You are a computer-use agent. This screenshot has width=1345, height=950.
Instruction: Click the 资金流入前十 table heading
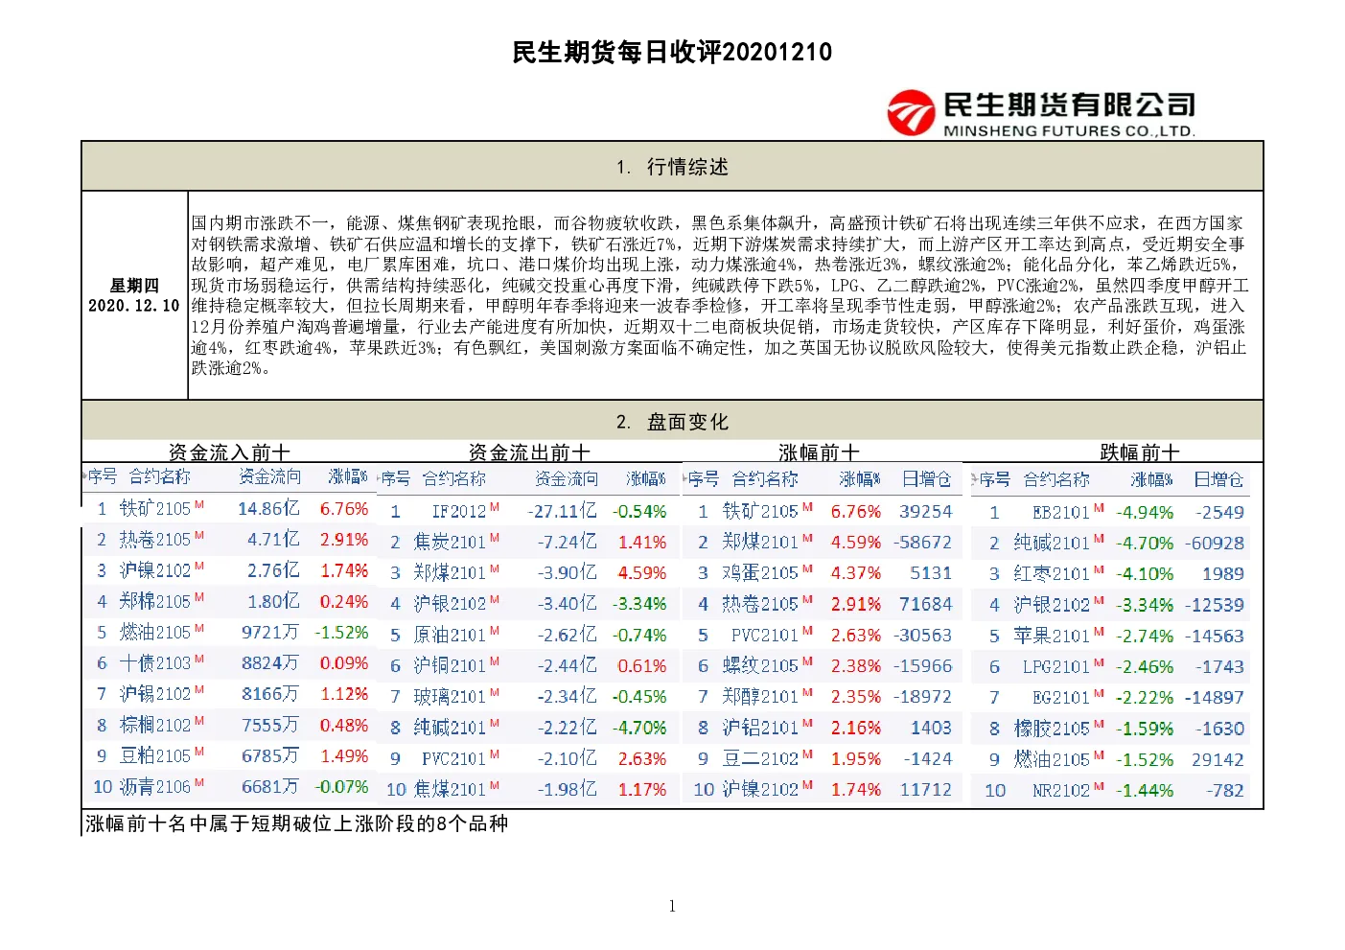pyautogui.click(x=229, y=452)
